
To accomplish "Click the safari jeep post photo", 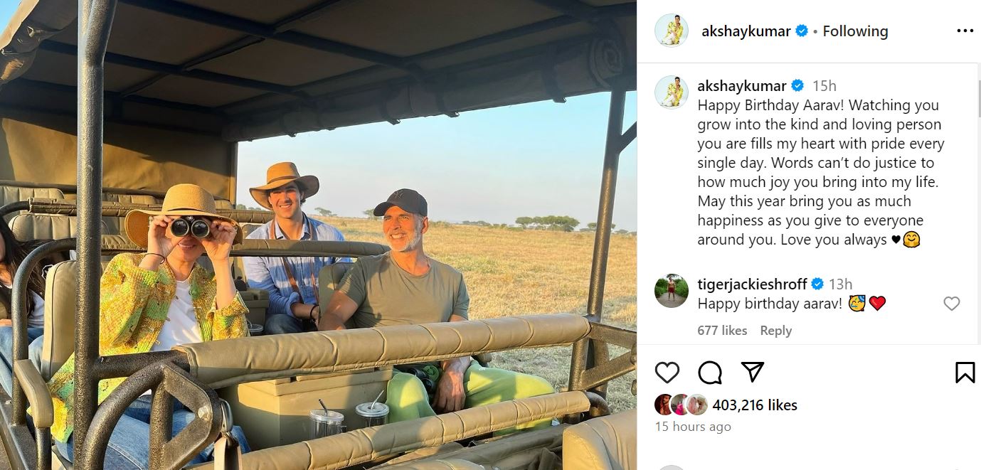I will [x=318, y=235].
